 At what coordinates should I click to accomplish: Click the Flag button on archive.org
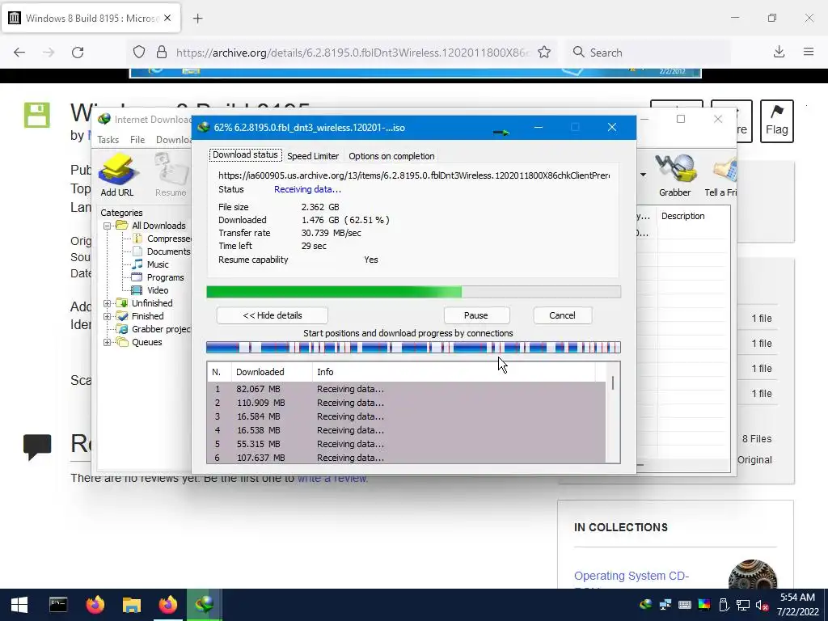tap(777, 121)
